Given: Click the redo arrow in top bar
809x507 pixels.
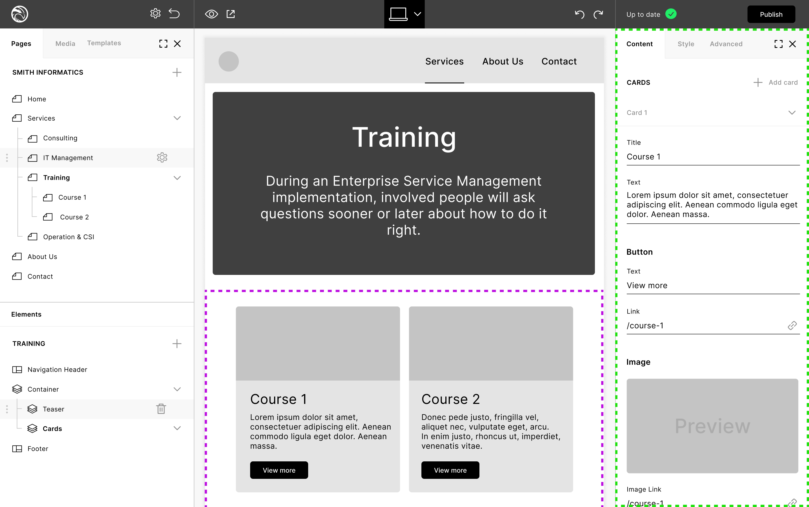Looking at the screenshot, I should (x=598, y=14).
